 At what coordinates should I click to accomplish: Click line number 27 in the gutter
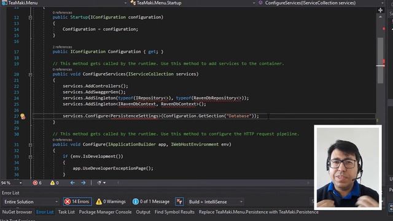pos(17,116)
